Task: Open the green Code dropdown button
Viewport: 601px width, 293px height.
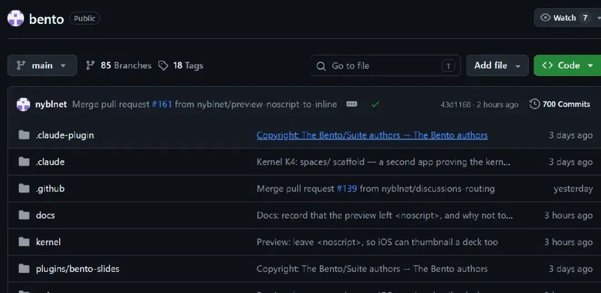Action: (568, 66)
